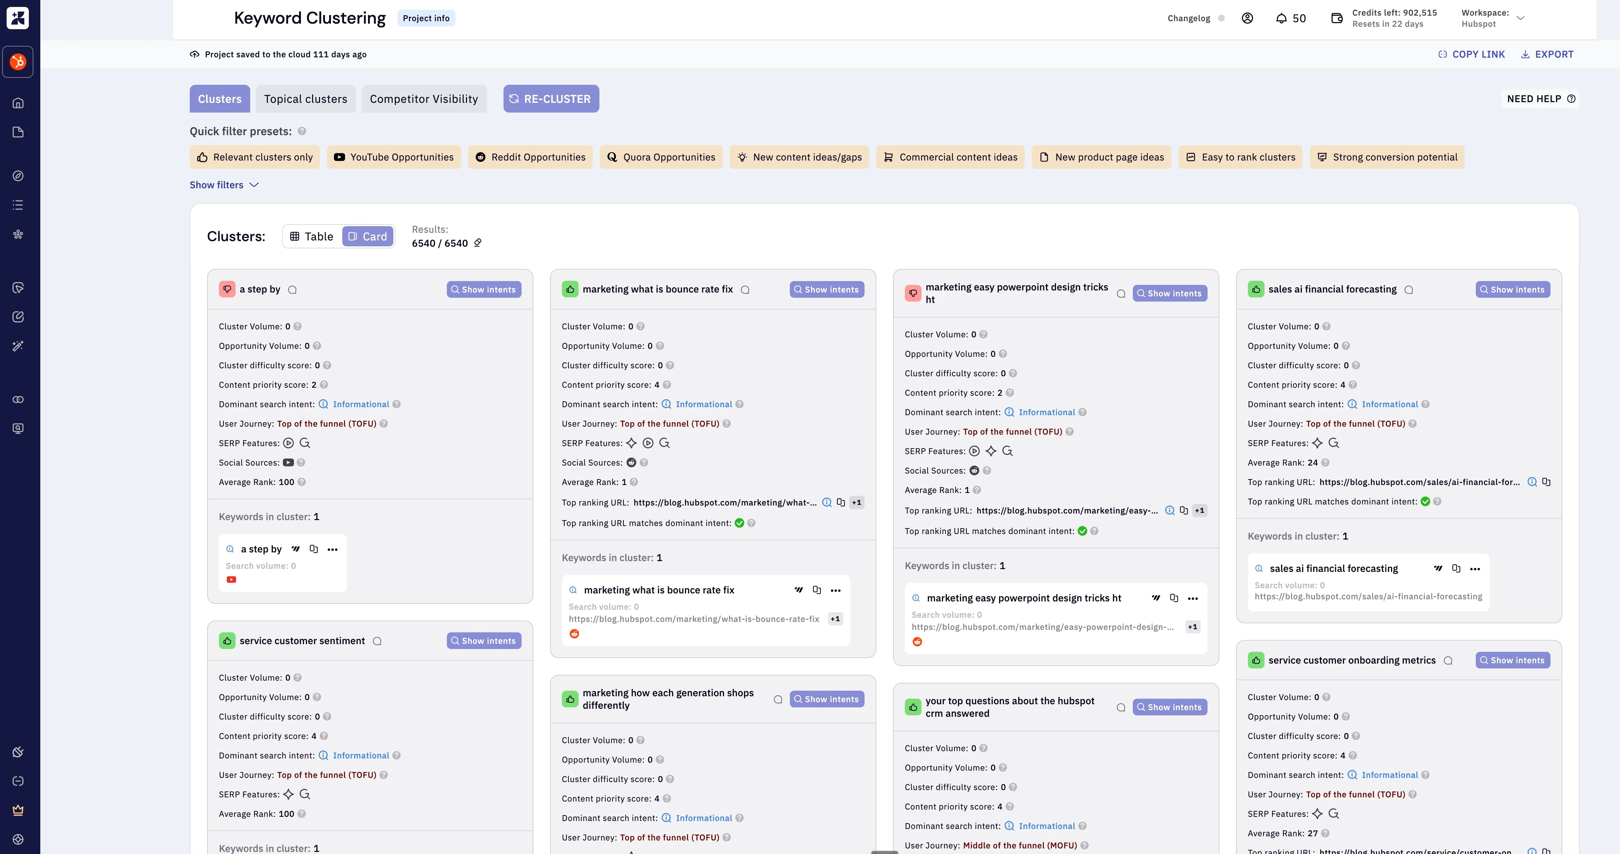Click edit icon next to results count 6540
The width and height of the screenshot is (1620, 854).
(x=478, y=243)
